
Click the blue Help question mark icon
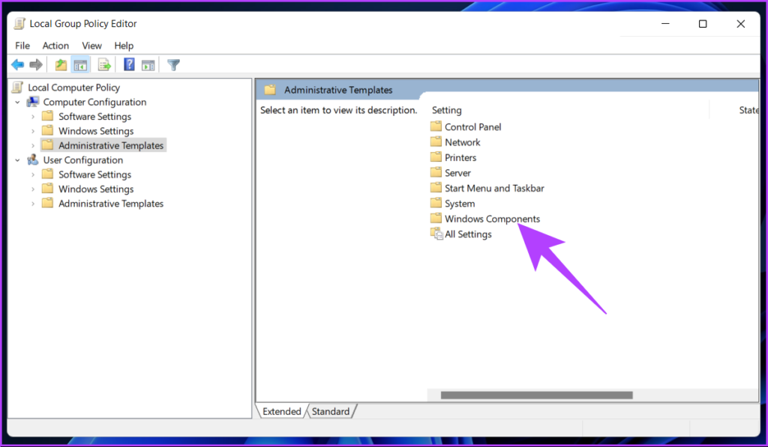[x=129, y=65]
